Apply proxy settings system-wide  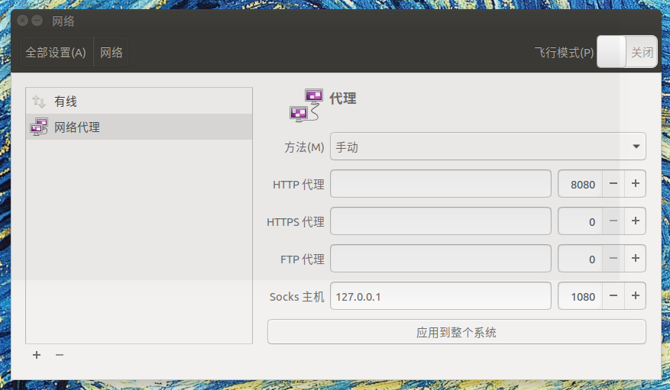(x=456, y=332)
